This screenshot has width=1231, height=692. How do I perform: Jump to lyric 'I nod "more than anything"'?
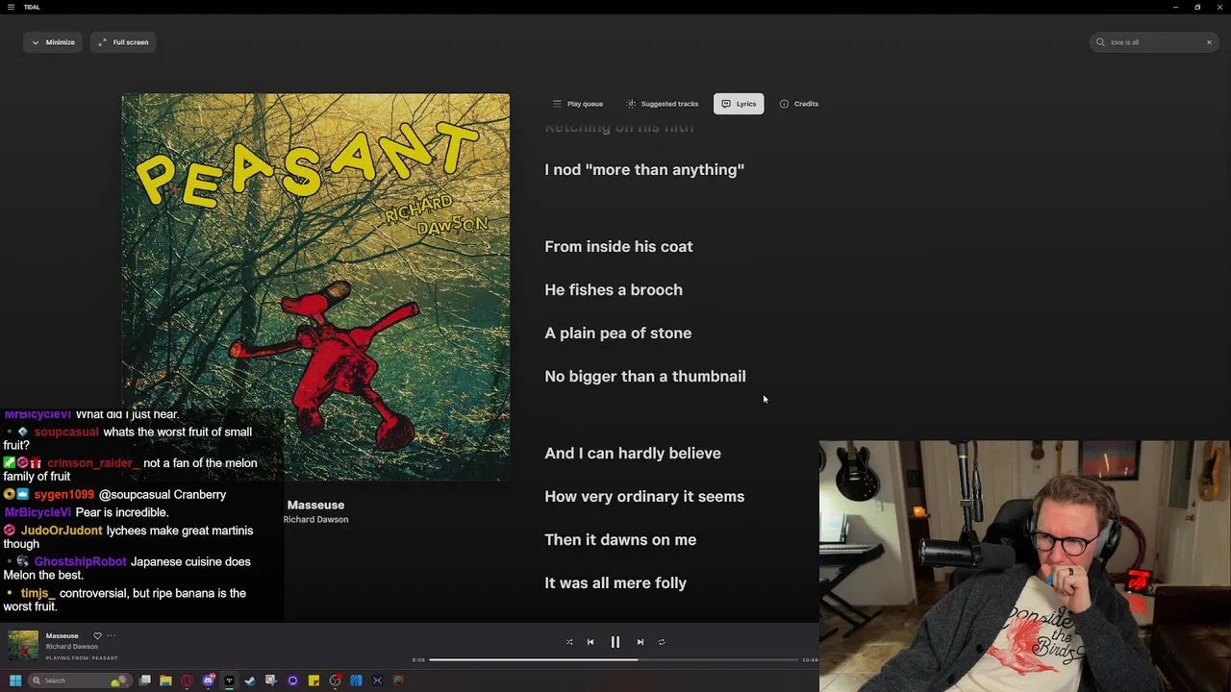[644, 170]
